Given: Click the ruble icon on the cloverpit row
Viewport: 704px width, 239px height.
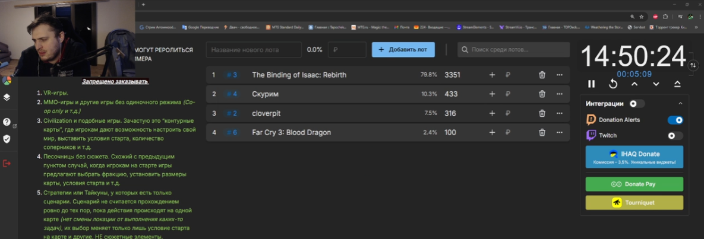Looking at the screenshot, I should [x=508, y=113].
